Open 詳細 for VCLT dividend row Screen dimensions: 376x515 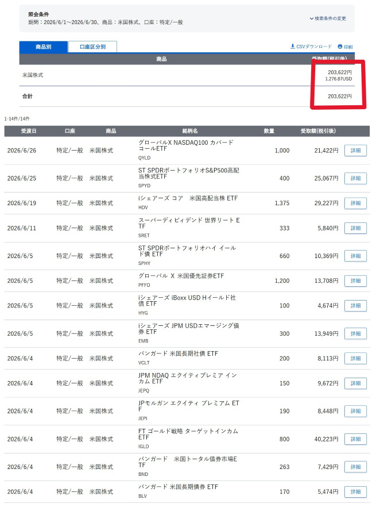coord(355,358)
